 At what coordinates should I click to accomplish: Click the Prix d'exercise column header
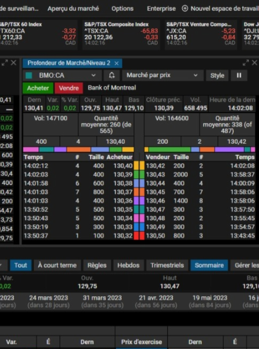(x=141, y=342)
